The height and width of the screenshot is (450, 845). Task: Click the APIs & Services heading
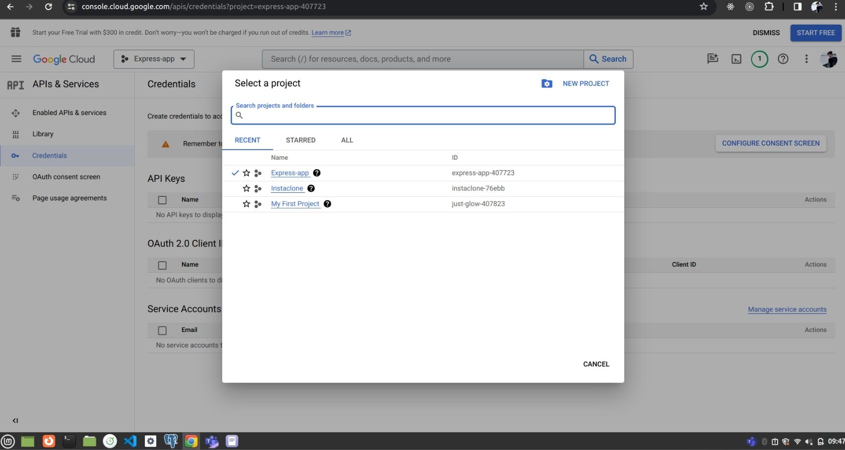click(x=66, y=84)
